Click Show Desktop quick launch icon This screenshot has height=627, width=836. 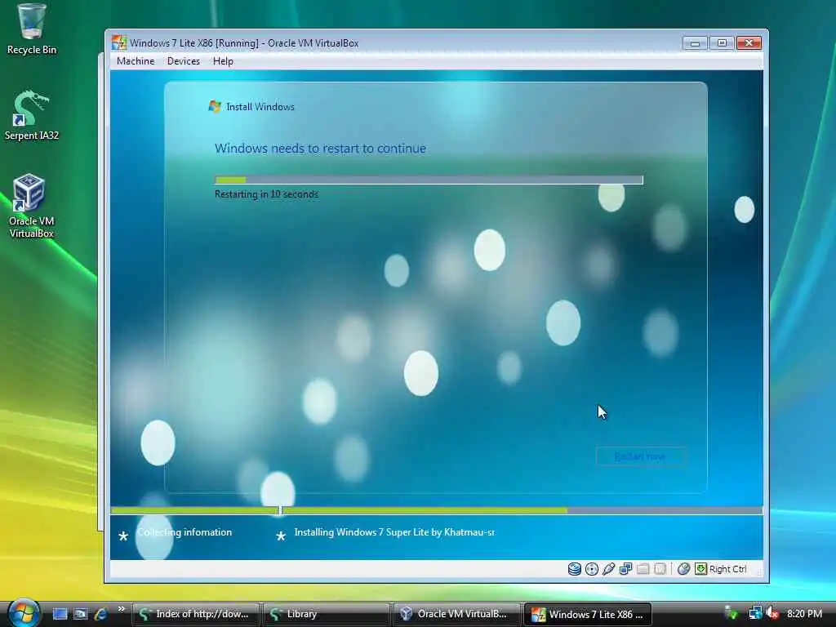tap(60, 614)
